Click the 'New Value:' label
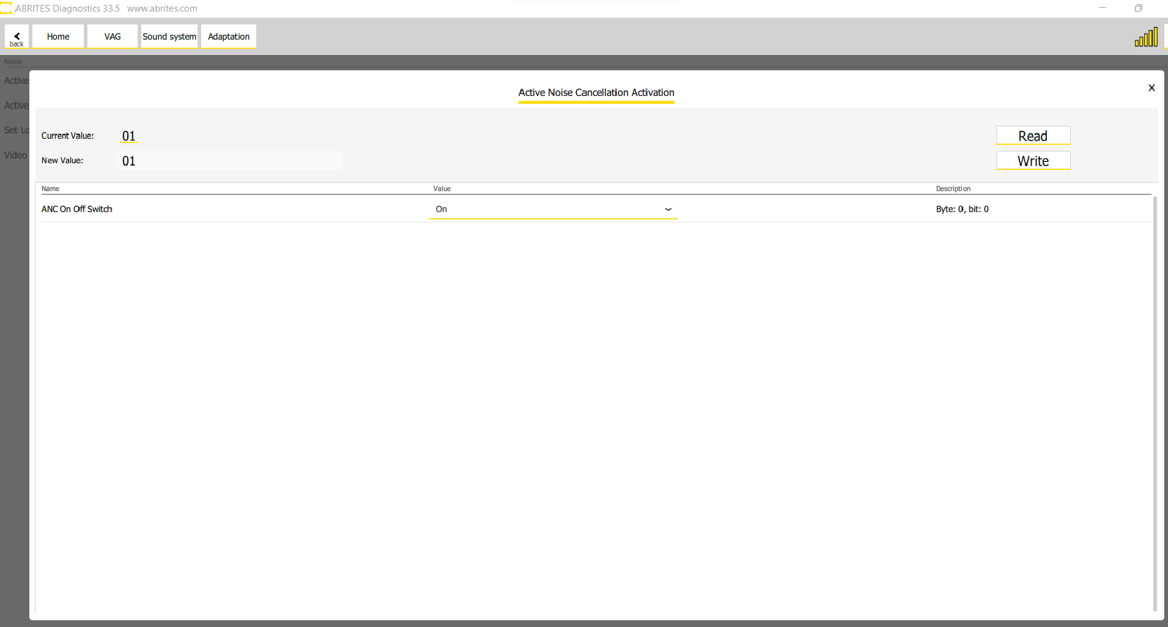 (x=62, y=161)
